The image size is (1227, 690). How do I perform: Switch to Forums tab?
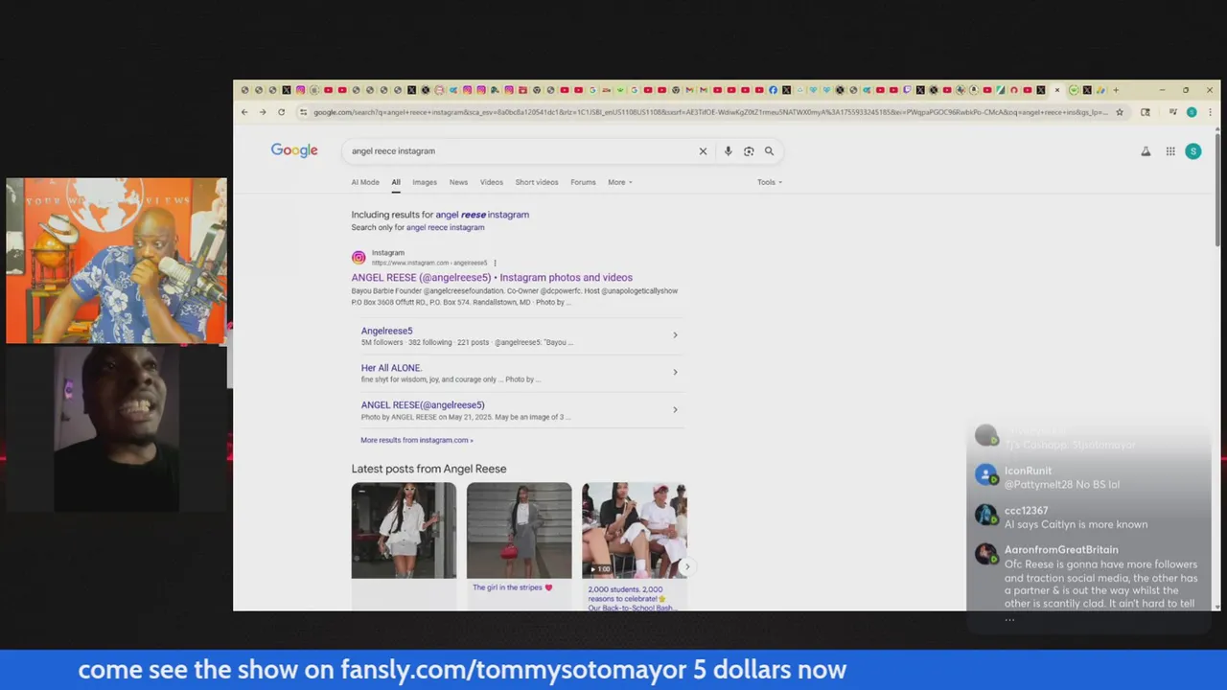pos(583,182)
